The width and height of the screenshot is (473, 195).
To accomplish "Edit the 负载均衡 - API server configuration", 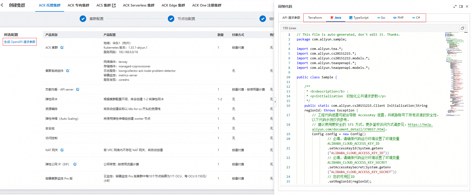I will [x=78, y=89].
